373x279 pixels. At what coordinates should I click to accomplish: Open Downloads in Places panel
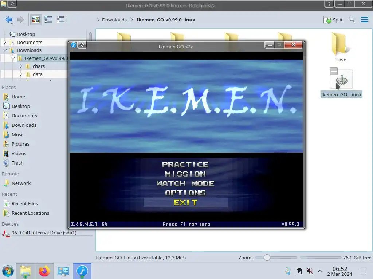pyautogui.click(x=24, y=125)
